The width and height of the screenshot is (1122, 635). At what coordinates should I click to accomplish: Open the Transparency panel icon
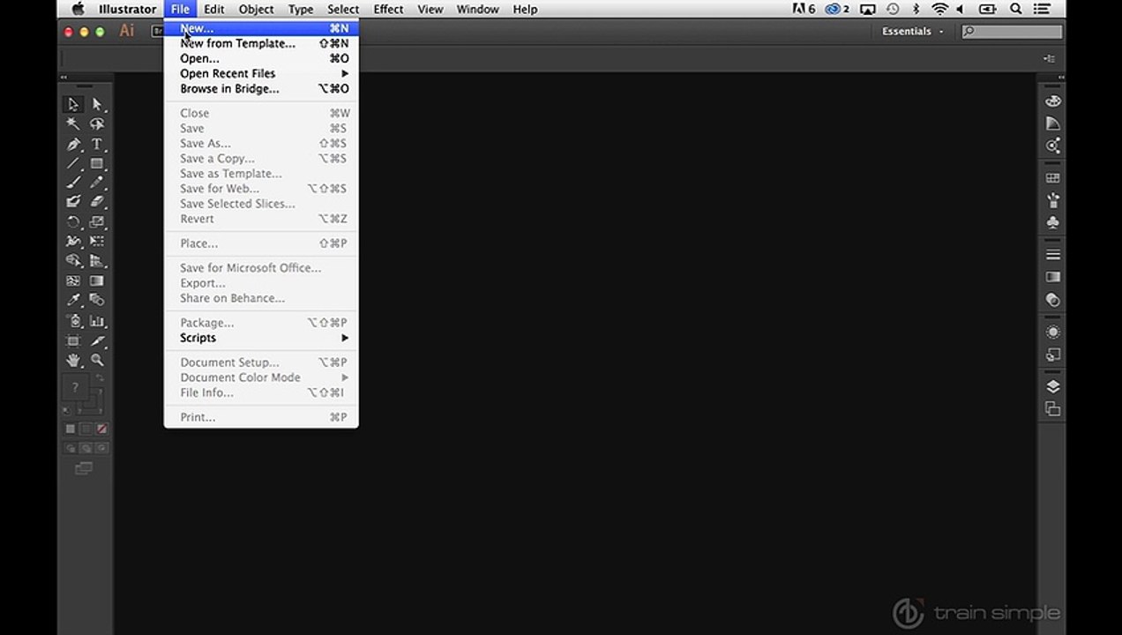(1052, 300)
